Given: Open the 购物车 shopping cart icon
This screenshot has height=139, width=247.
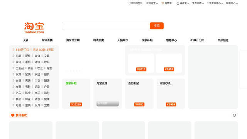Looking at the screenshot, I should (163, 3).
